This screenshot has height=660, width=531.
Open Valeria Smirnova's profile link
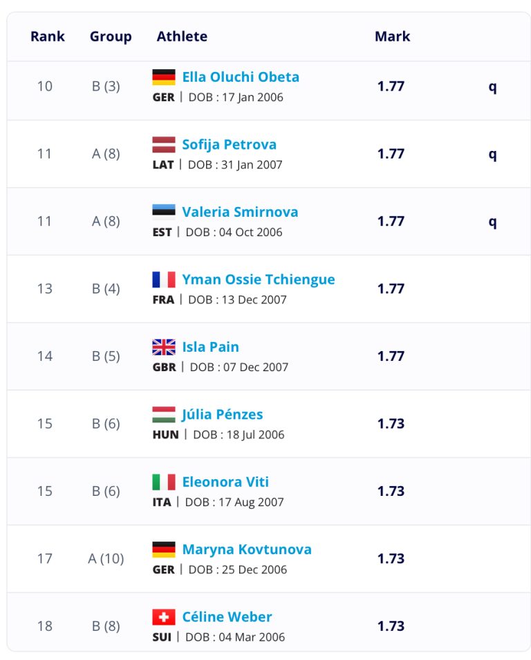click(240, 212)
